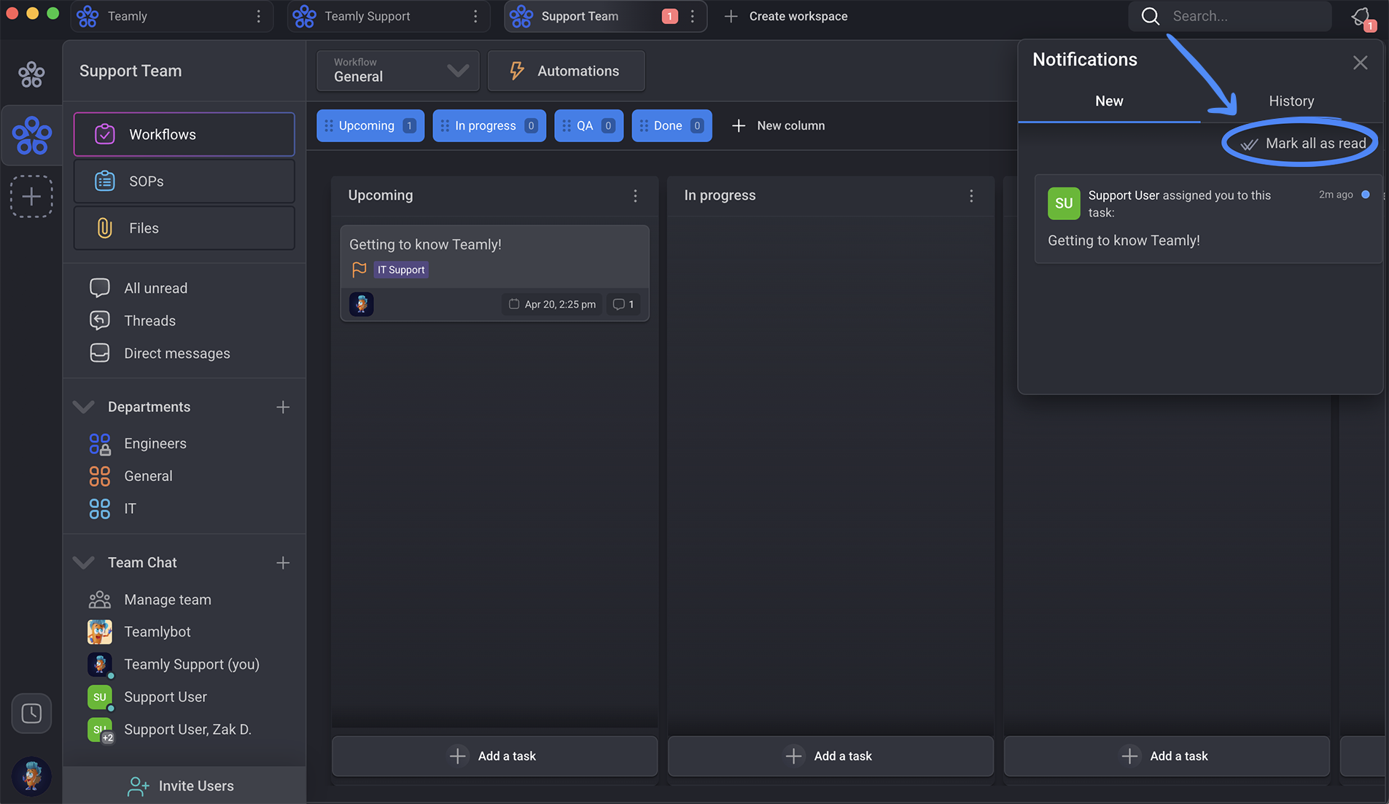Click Mark all as read
The width and height of the screenshot is (1389, 804).
coord(1303,143)
